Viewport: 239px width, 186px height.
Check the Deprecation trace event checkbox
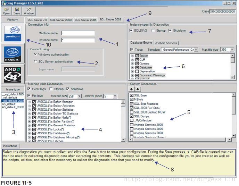[x=137, y=71]
